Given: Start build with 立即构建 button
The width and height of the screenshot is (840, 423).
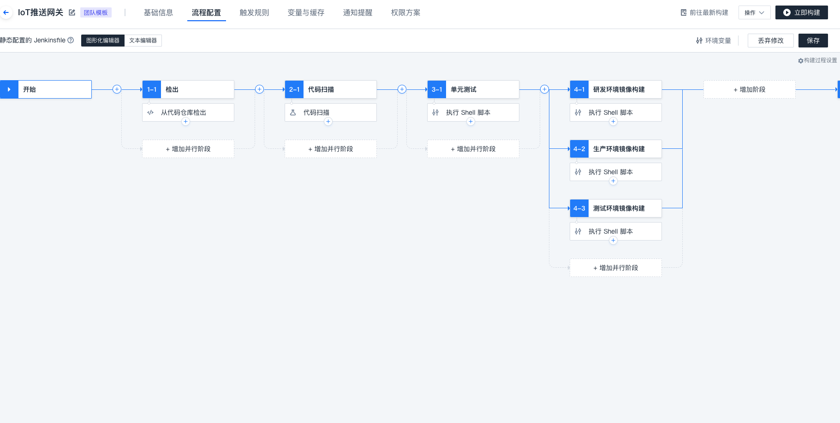Looking at the screenshot, I should click(801, 12).
